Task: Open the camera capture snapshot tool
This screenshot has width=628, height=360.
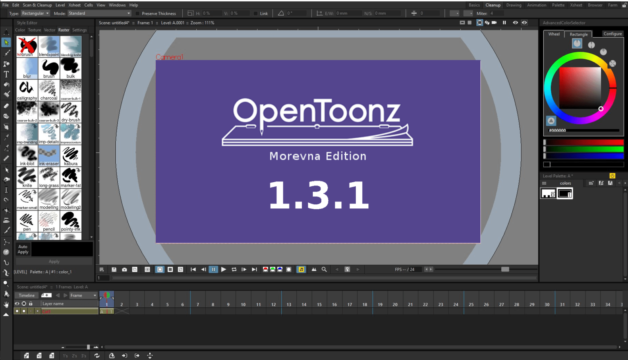Action: [124, 269]
